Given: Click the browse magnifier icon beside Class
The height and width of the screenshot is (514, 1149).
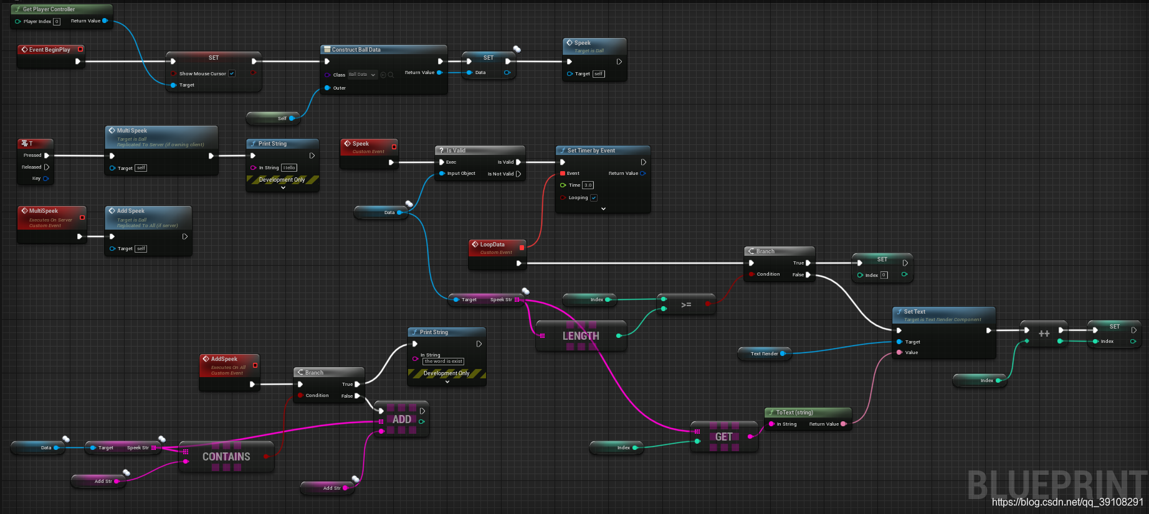Looking at the screenshot, I should pyautogui.click(x=391, y=75).
